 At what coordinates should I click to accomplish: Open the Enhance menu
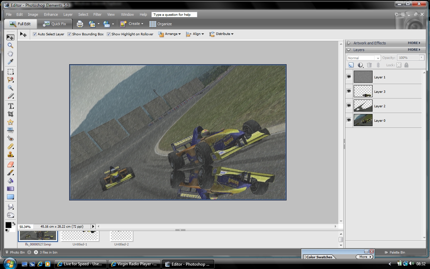[51, 14]
